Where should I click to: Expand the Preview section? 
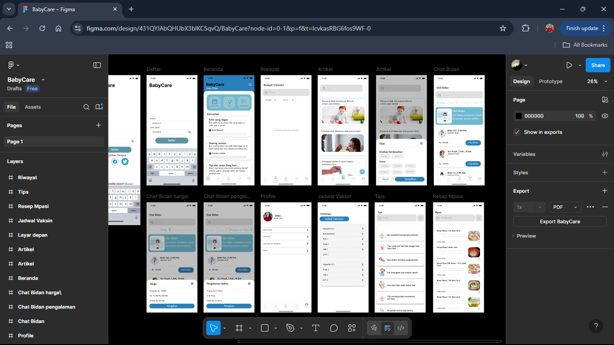(x=526, y=236)
